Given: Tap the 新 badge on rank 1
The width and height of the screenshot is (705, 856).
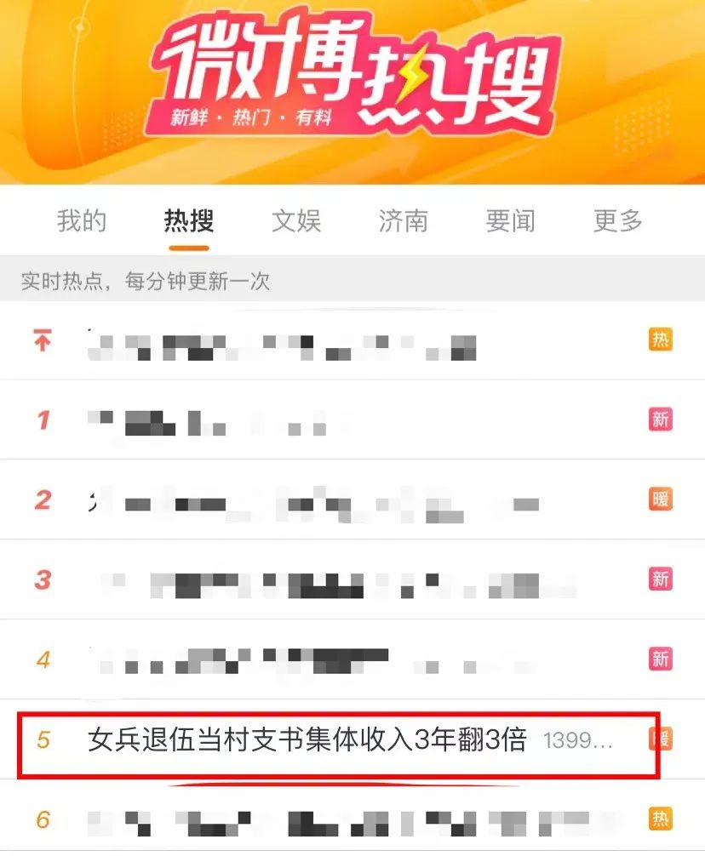Looking at the screenshot, I should [660, 419].
